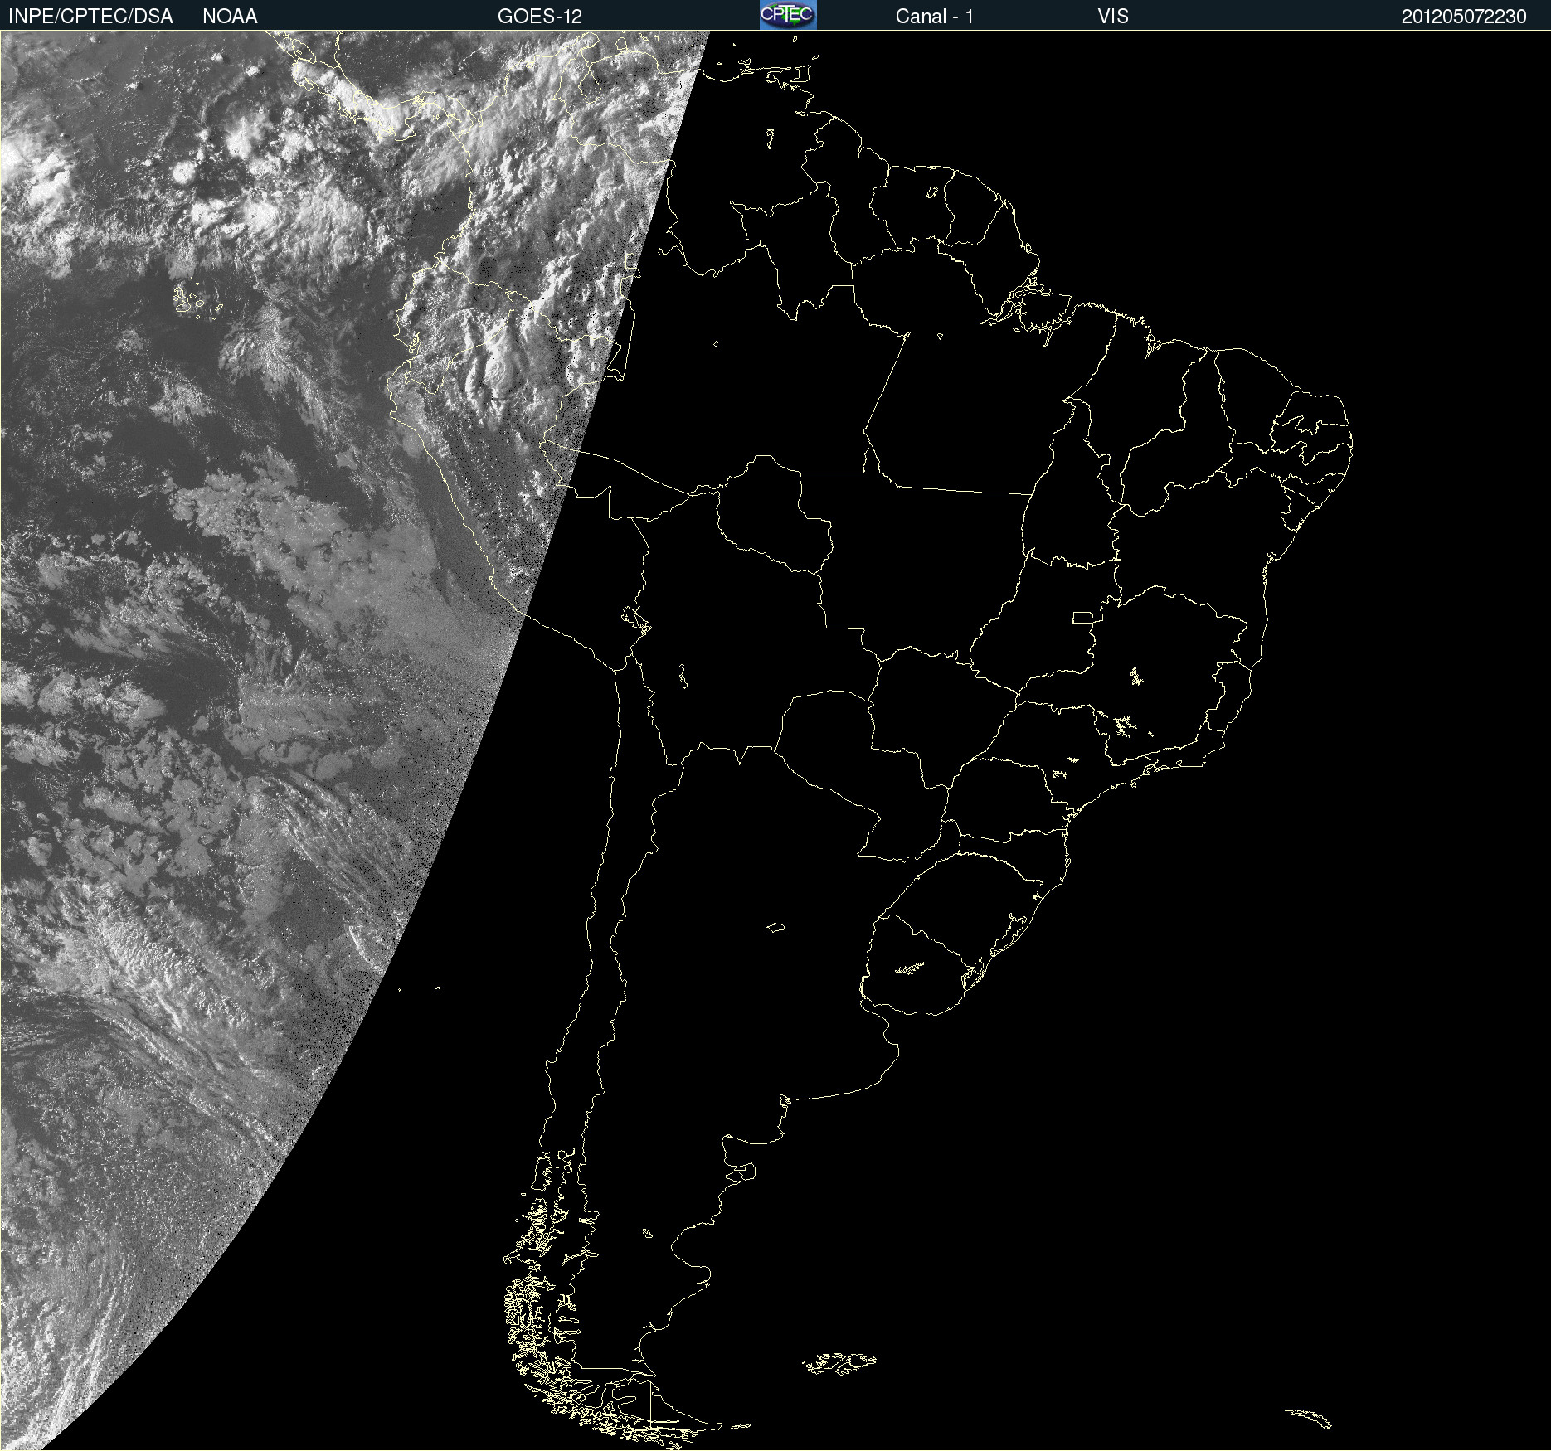The height and width of the screenshot is (1451, 1551).
Task: Click the INPE/CPTEC/DSA header text
Action: click(90, 17)
